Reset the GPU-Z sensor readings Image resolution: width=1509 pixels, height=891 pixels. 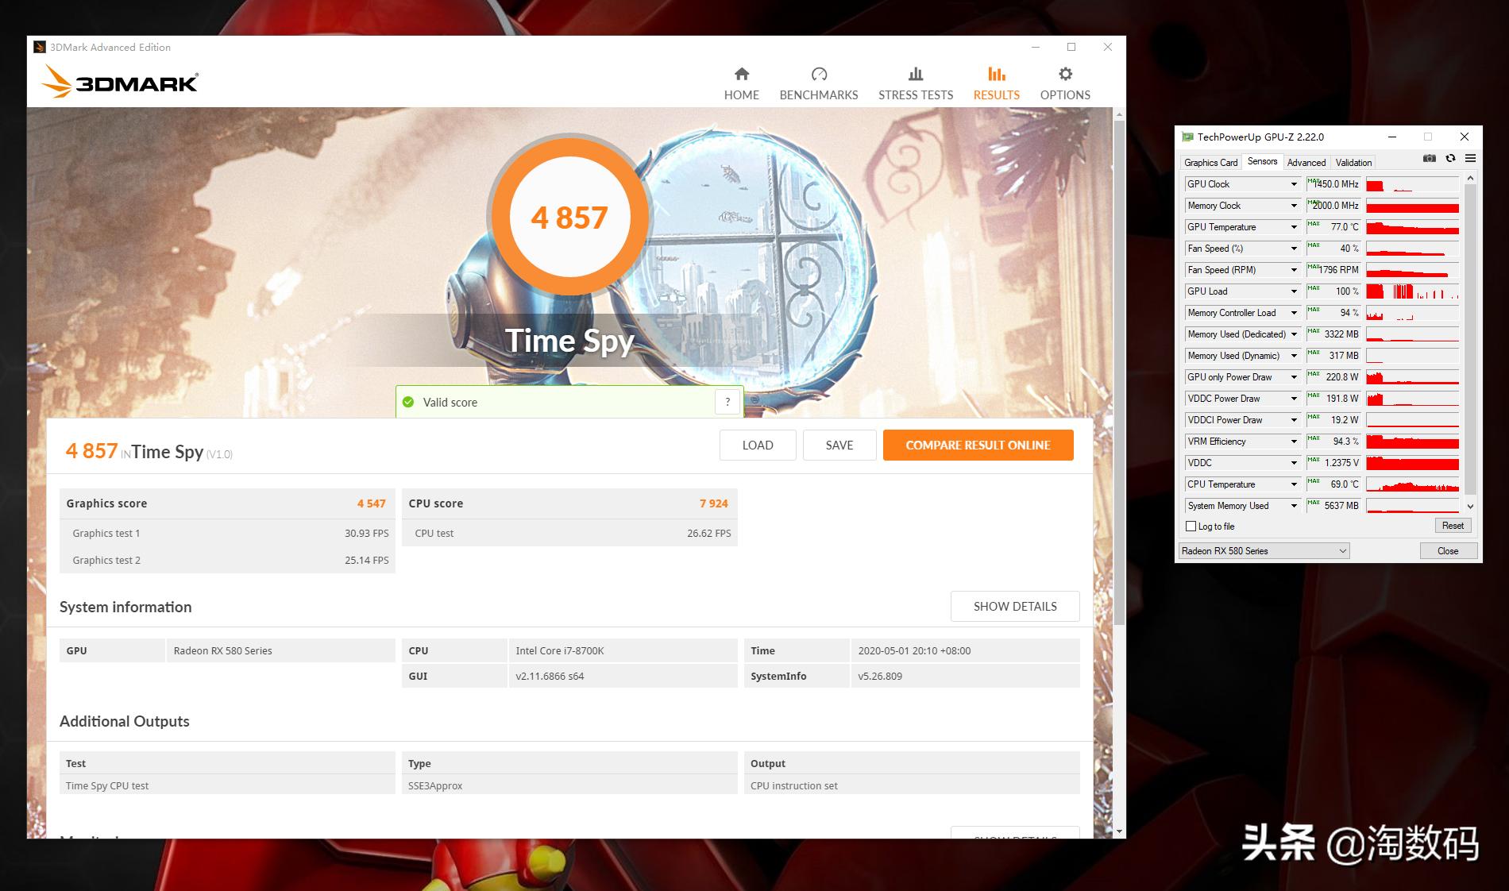click(x=1453, y=526)
